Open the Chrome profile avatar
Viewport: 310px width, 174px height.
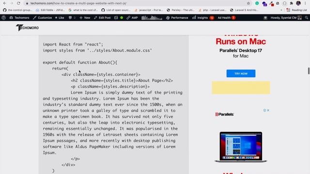coord(298,3)
